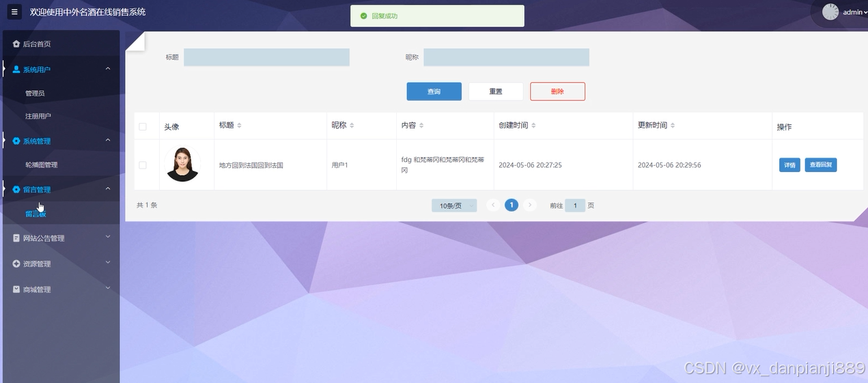The height and width of the screenshot is (383, 868).
Task: Select all rows header checkbox
Action: [143, 126]
